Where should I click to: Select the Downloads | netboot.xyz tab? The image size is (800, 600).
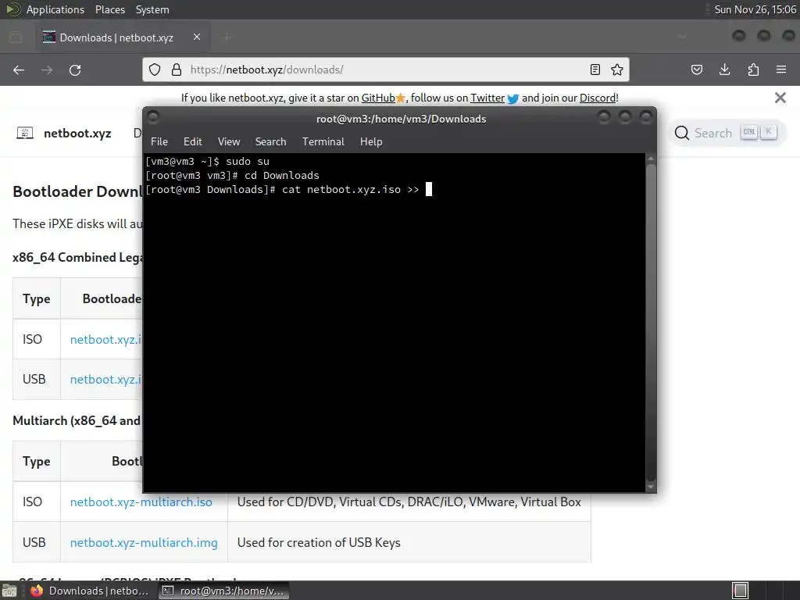tap(123, 37)
